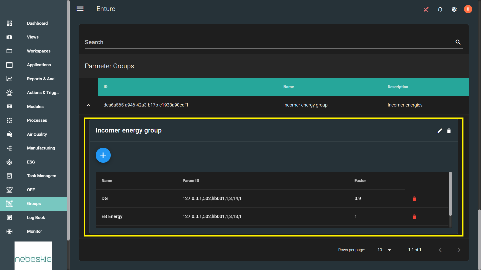Delete the Incomer energy group via trash icon

tap(449, 131)
